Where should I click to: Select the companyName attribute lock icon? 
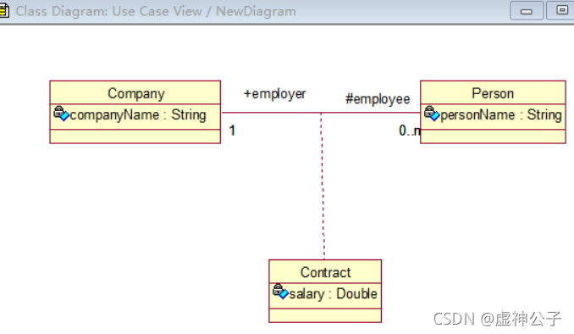62,114
